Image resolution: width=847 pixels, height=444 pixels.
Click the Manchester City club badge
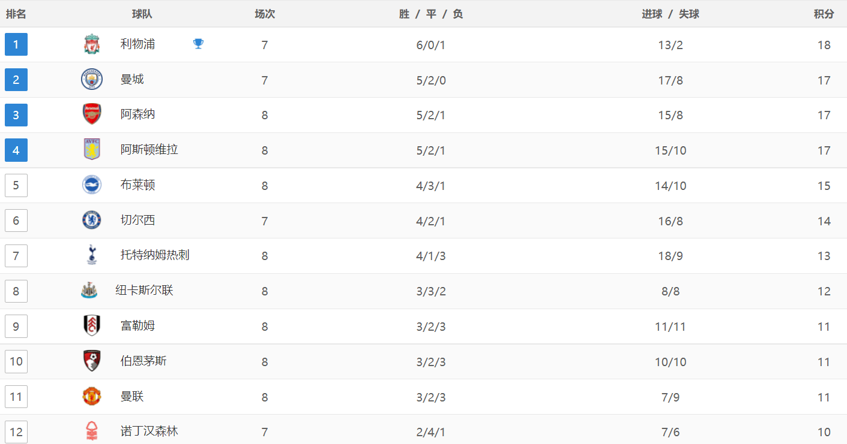pyautogui.click(x=91, y=80)
